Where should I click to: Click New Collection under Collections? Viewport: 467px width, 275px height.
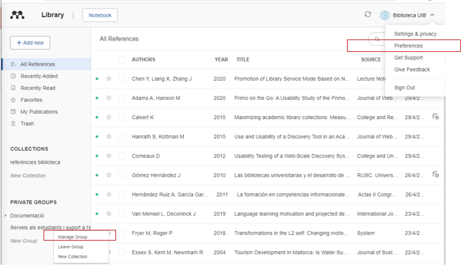tap(28, 176)
